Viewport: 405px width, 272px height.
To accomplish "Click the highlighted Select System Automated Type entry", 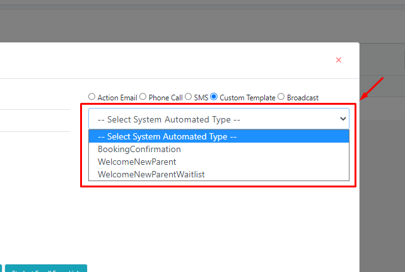I will (x=219, y=136).
